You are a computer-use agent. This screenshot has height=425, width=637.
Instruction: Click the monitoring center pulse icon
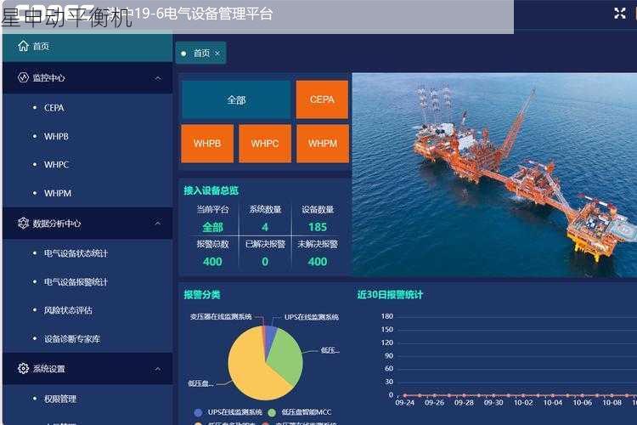click(x=23, y=77)
